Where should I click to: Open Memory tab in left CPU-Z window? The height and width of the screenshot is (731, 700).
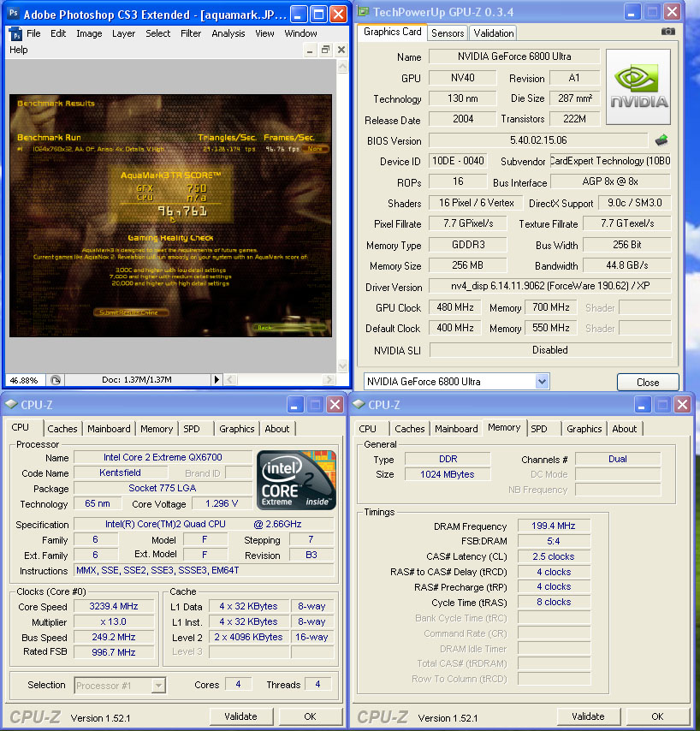pos(157,429)
